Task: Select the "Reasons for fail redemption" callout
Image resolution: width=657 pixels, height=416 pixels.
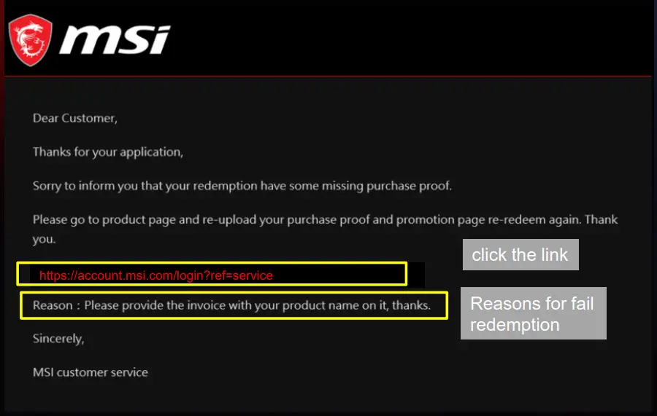Action: (x=533, y=314)
